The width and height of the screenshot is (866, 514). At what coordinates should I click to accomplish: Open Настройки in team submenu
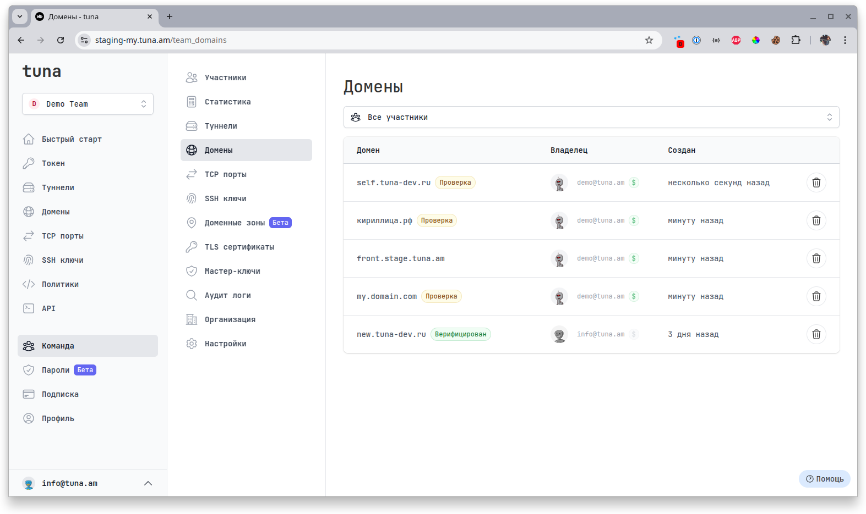tap(246, 344)
